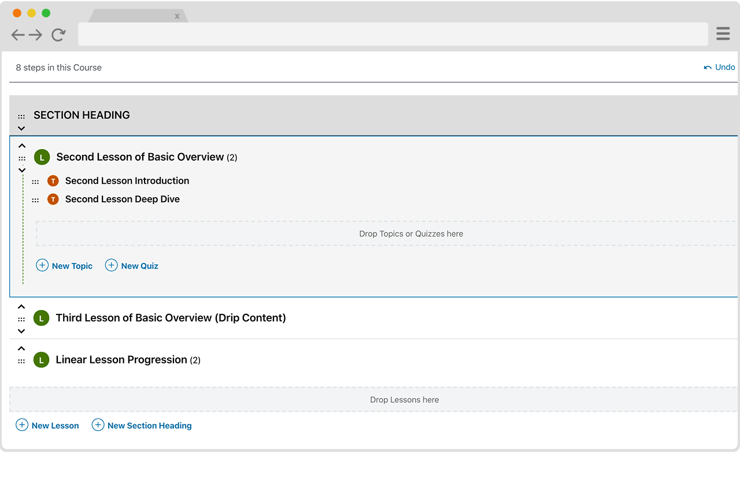740x501 pixels.
Task: Click the browser forward arrow
Action: click(x=36, y=35)
